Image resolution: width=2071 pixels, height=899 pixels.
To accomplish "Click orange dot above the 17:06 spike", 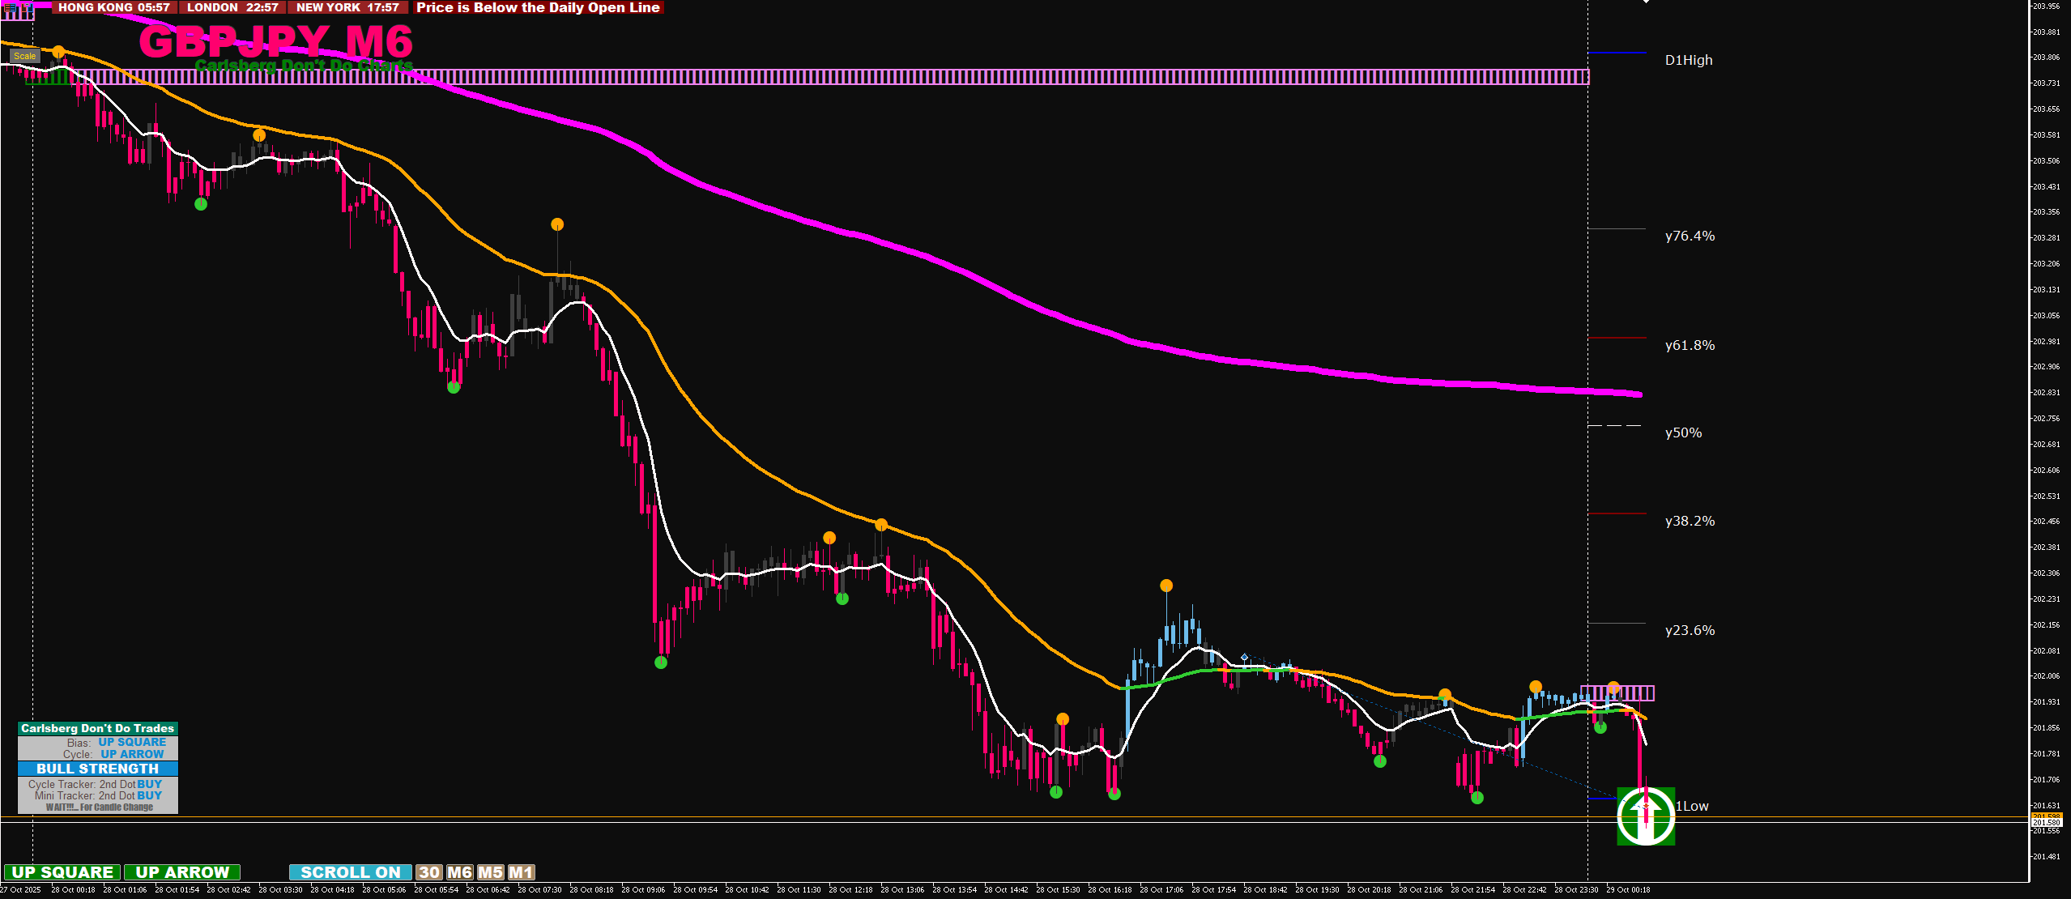I will coord(1166,586).
